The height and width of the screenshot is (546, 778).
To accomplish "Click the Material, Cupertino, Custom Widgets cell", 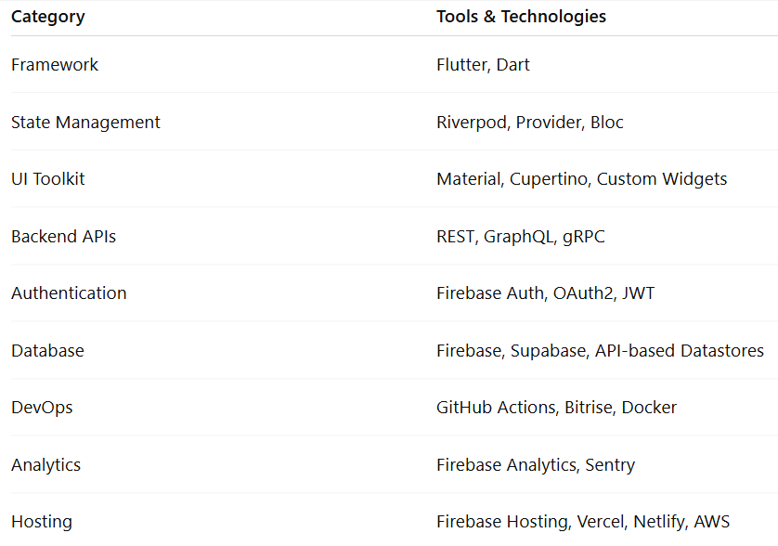I will (x=581, y=179).
